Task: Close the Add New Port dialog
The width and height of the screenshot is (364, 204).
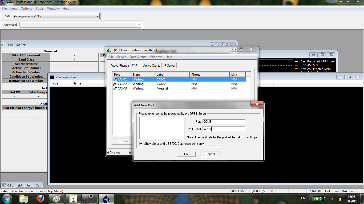Action: coord(257,104)
